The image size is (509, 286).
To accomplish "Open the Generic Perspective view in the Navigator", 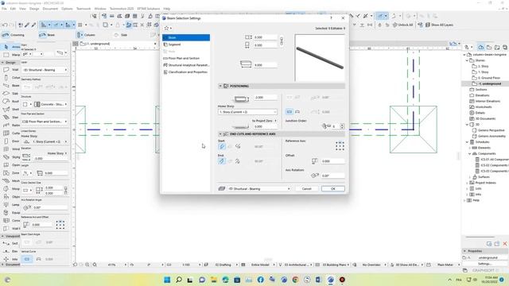I will tap(488, 130).
